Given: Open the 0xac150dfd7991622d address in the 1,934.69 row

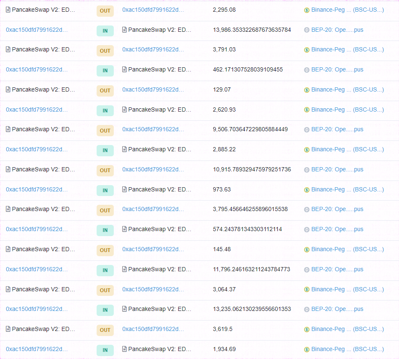Looking at the screenshot, I should click(x=37, y=349).
